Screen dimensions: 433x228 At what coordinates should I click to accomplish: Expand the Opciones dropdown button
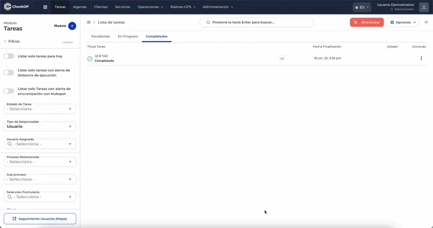coord(402,22)
